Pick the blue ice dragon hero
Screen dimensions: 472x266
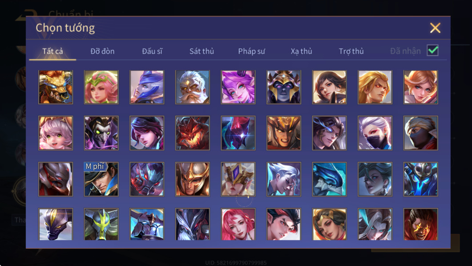pyautogui.click(x=329, y=179)
